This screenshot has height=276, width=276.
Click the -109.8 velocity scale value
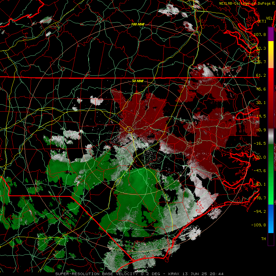pos(259,225)
